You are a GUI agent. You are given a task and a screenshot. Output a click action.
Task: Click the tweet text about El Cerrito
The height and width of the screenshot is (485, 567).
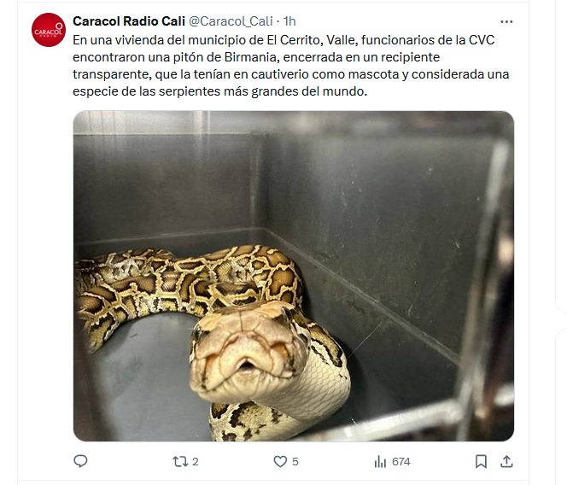pos(290,66)
